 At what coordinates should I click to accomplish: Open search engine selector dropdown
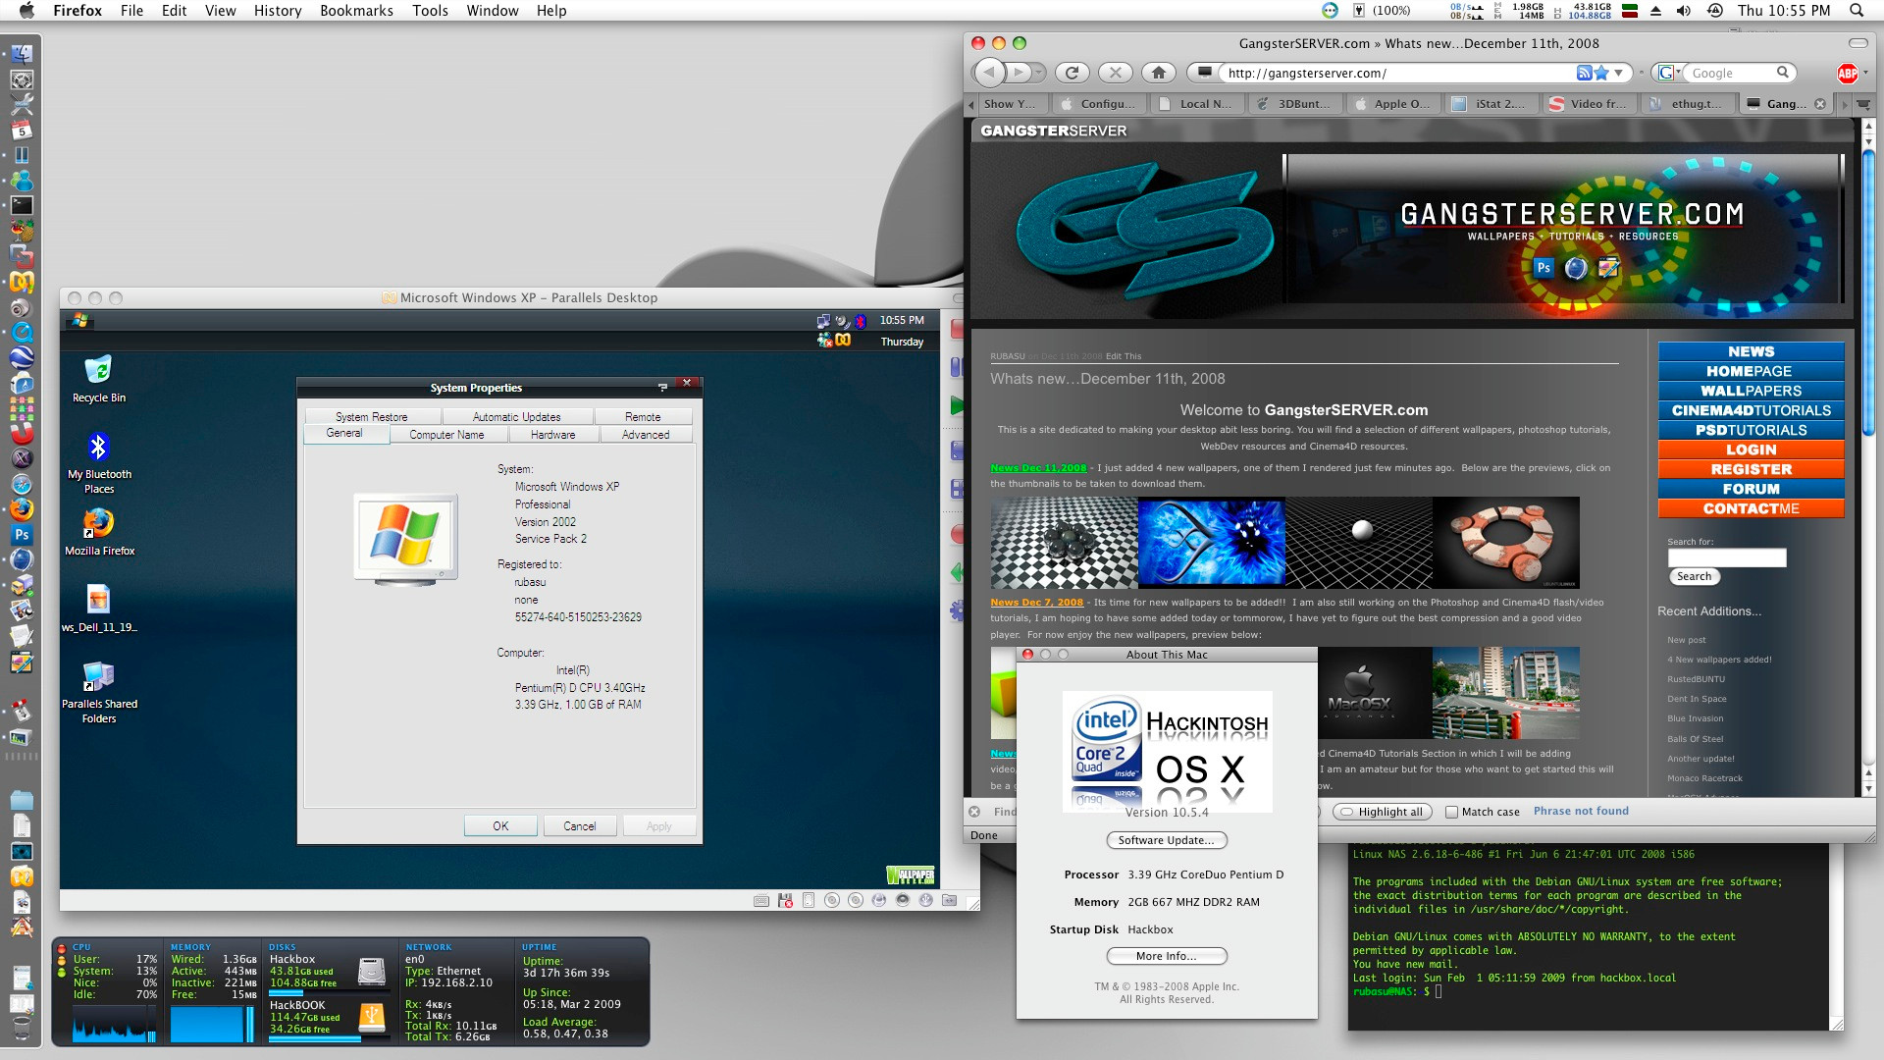point(1666,73)
